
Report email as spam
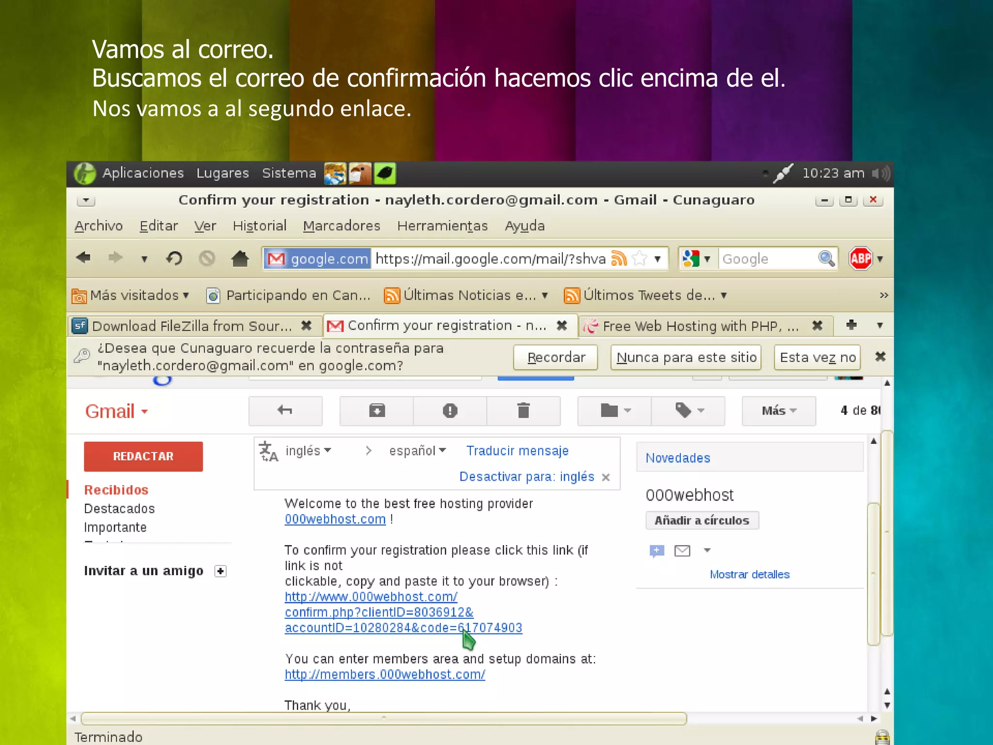(450, 411)
